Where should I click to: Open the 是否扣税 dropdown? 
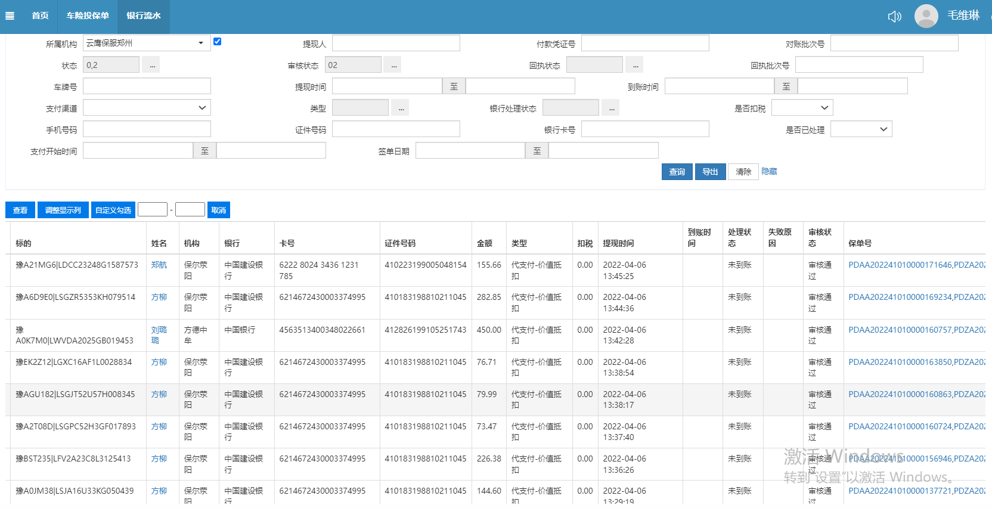pyautogui.click(x=802, y=108)
